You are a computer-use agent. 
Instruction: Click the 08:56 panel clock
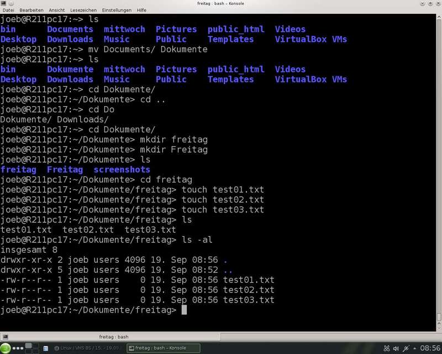click(x=430, y=348)
